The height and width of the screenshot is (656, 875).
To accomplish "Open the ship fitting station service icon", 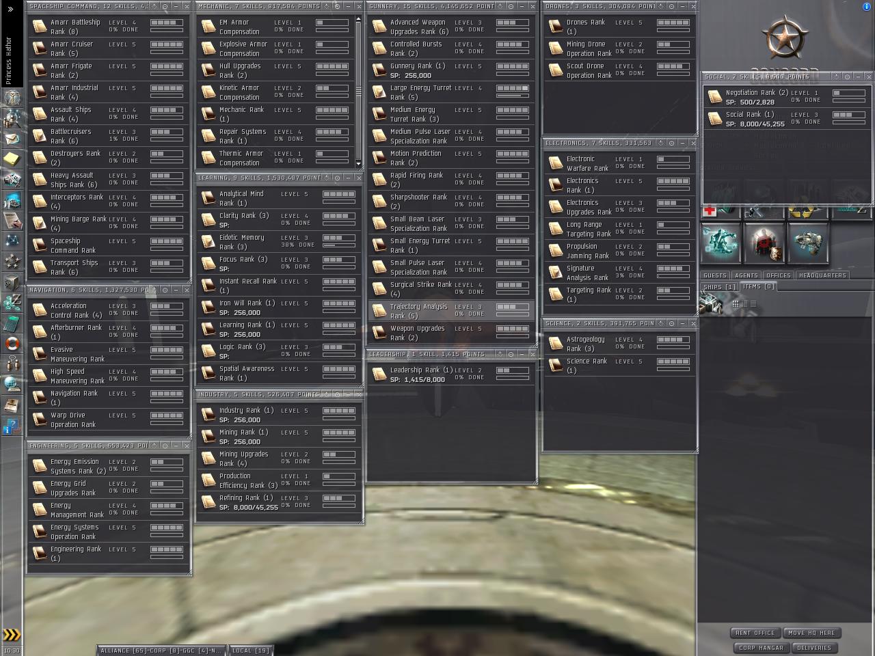I will pos(808,243).
